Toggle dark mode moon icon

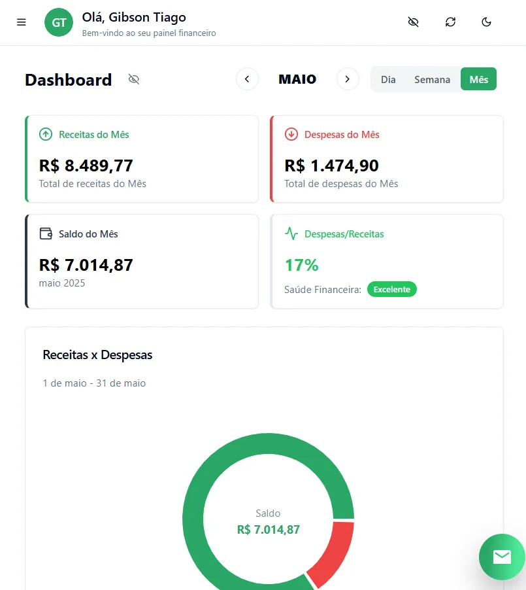point(486,22)
